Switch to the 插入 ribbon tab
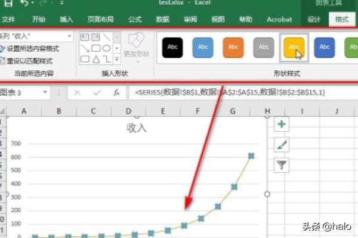Screen dimensions: 358x238 66,20
